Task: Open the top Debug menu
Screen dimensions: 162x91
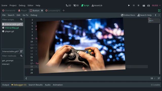Action: 22,6
